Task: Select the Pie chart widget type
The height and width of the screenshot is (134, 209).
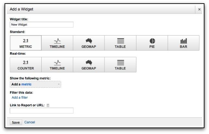Action: pyautogui.click(x=152, y=43)
